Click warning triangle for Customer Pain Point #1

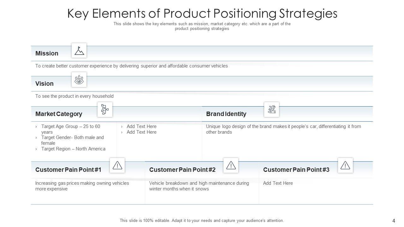117,165
